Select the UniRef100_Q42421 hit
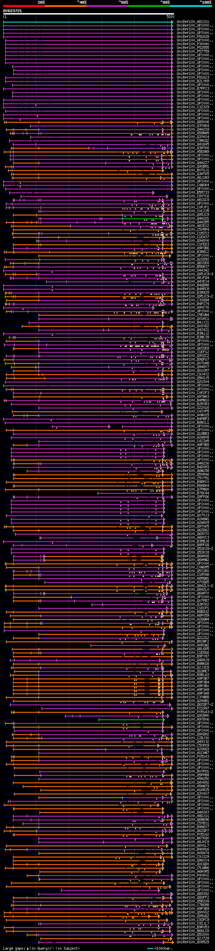This screenshot has height=951, width=215. coord(193,330)
